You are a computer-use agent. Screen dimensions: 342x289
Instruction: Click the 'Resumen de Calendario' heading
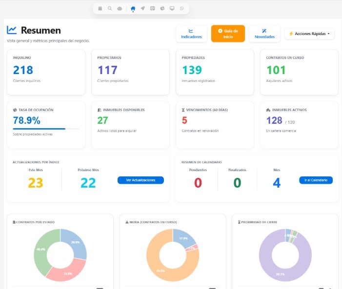click(201, 162)
